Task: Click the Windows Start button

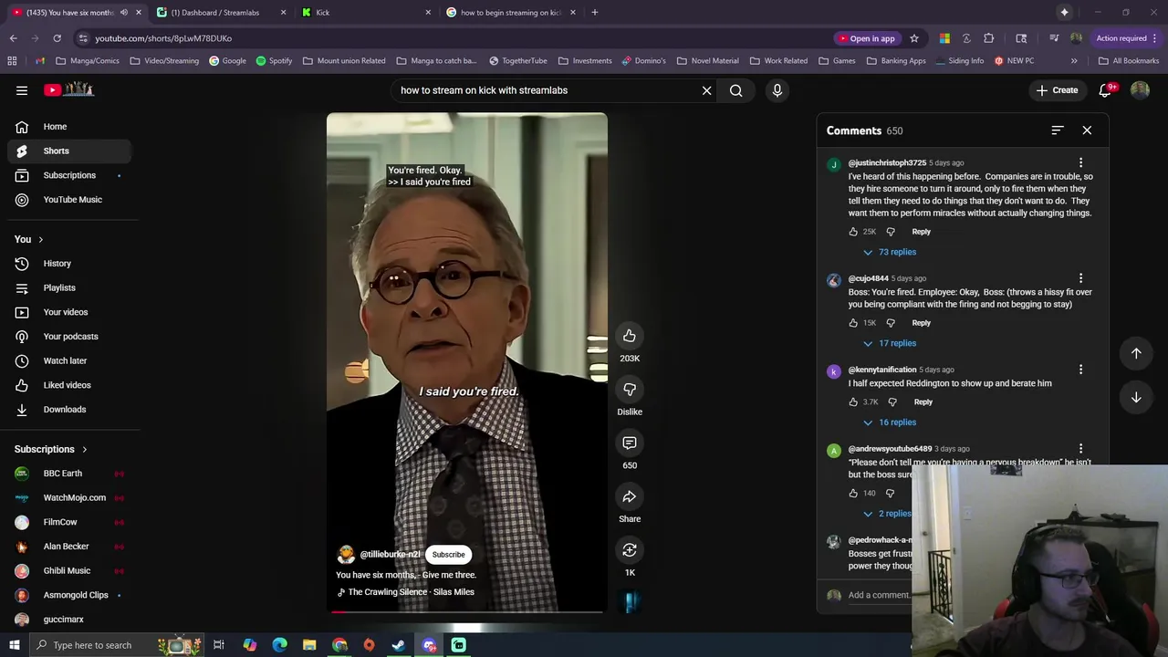Action: tap(14, 645)
